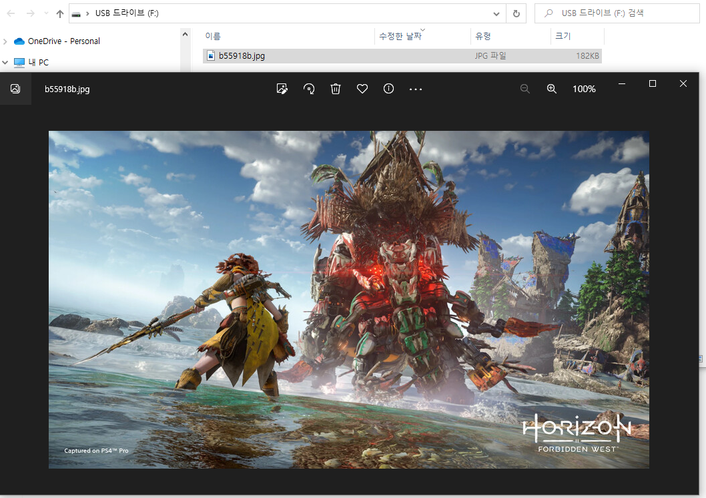Sort by the 크기 column header
This screenshot has width=706, height=498.
click(x=563, y=36)
